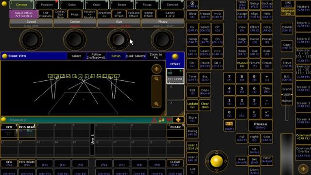311x175 pixels.
Task: Click the Please (Enter) key
Action: (260, 125)
